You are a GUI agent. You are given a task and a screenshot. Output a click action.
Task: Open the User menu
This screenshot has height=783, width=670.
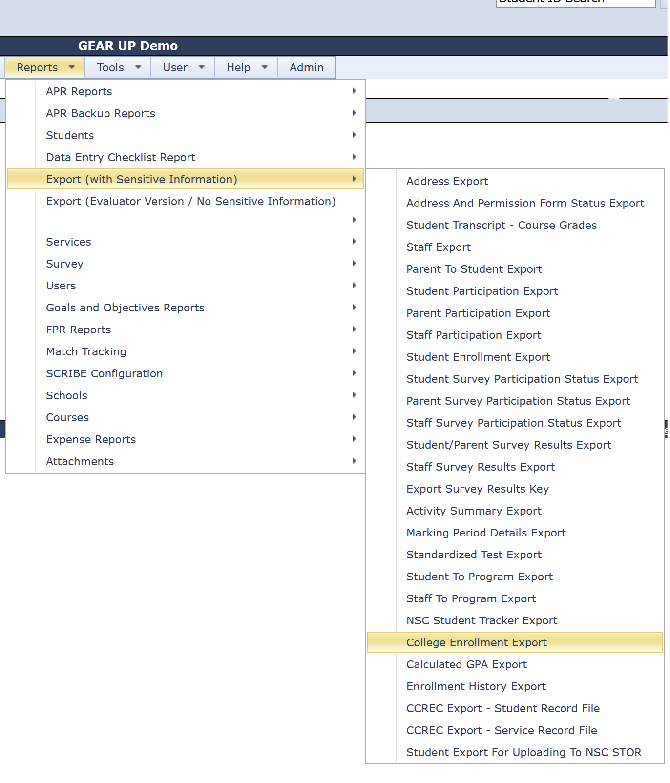coord(183,67)
